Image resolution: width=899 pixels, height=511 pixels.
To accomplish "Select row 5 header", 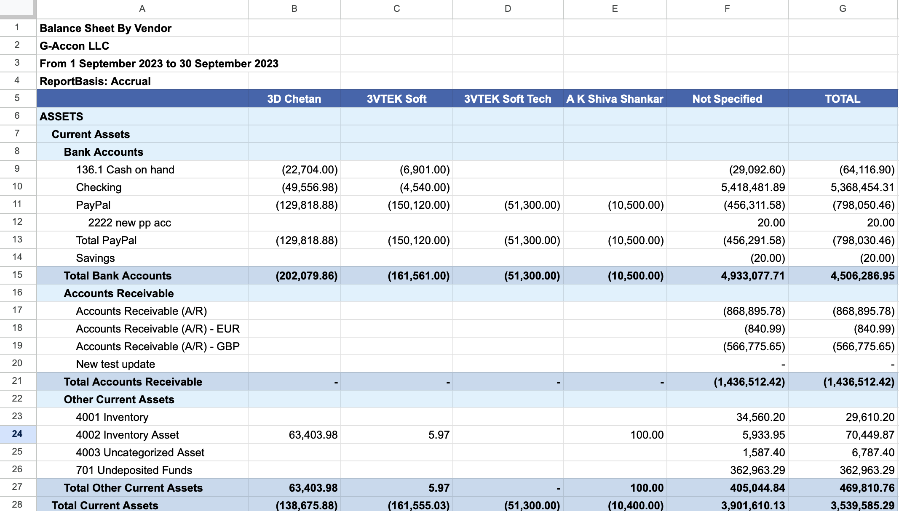I will pyautogui.click(x=18, y=98).
